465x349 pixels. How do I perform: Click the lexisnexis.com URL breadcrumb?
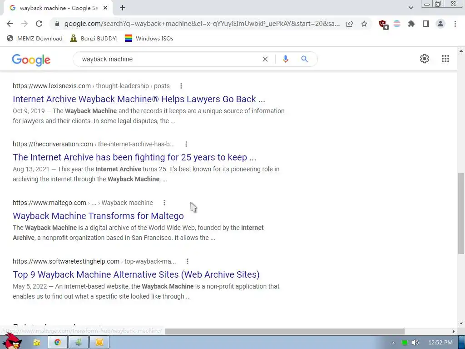click(91, 86)
